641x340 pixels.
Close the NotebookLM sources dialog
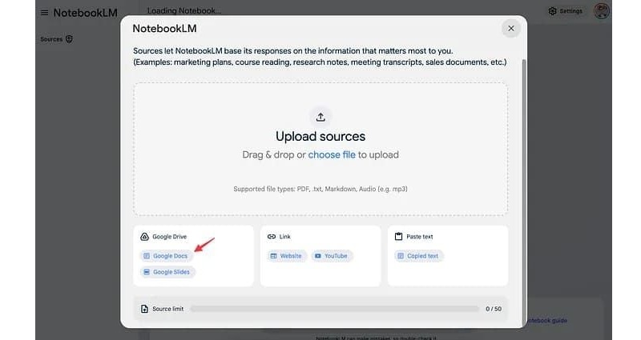coord(510,28)
